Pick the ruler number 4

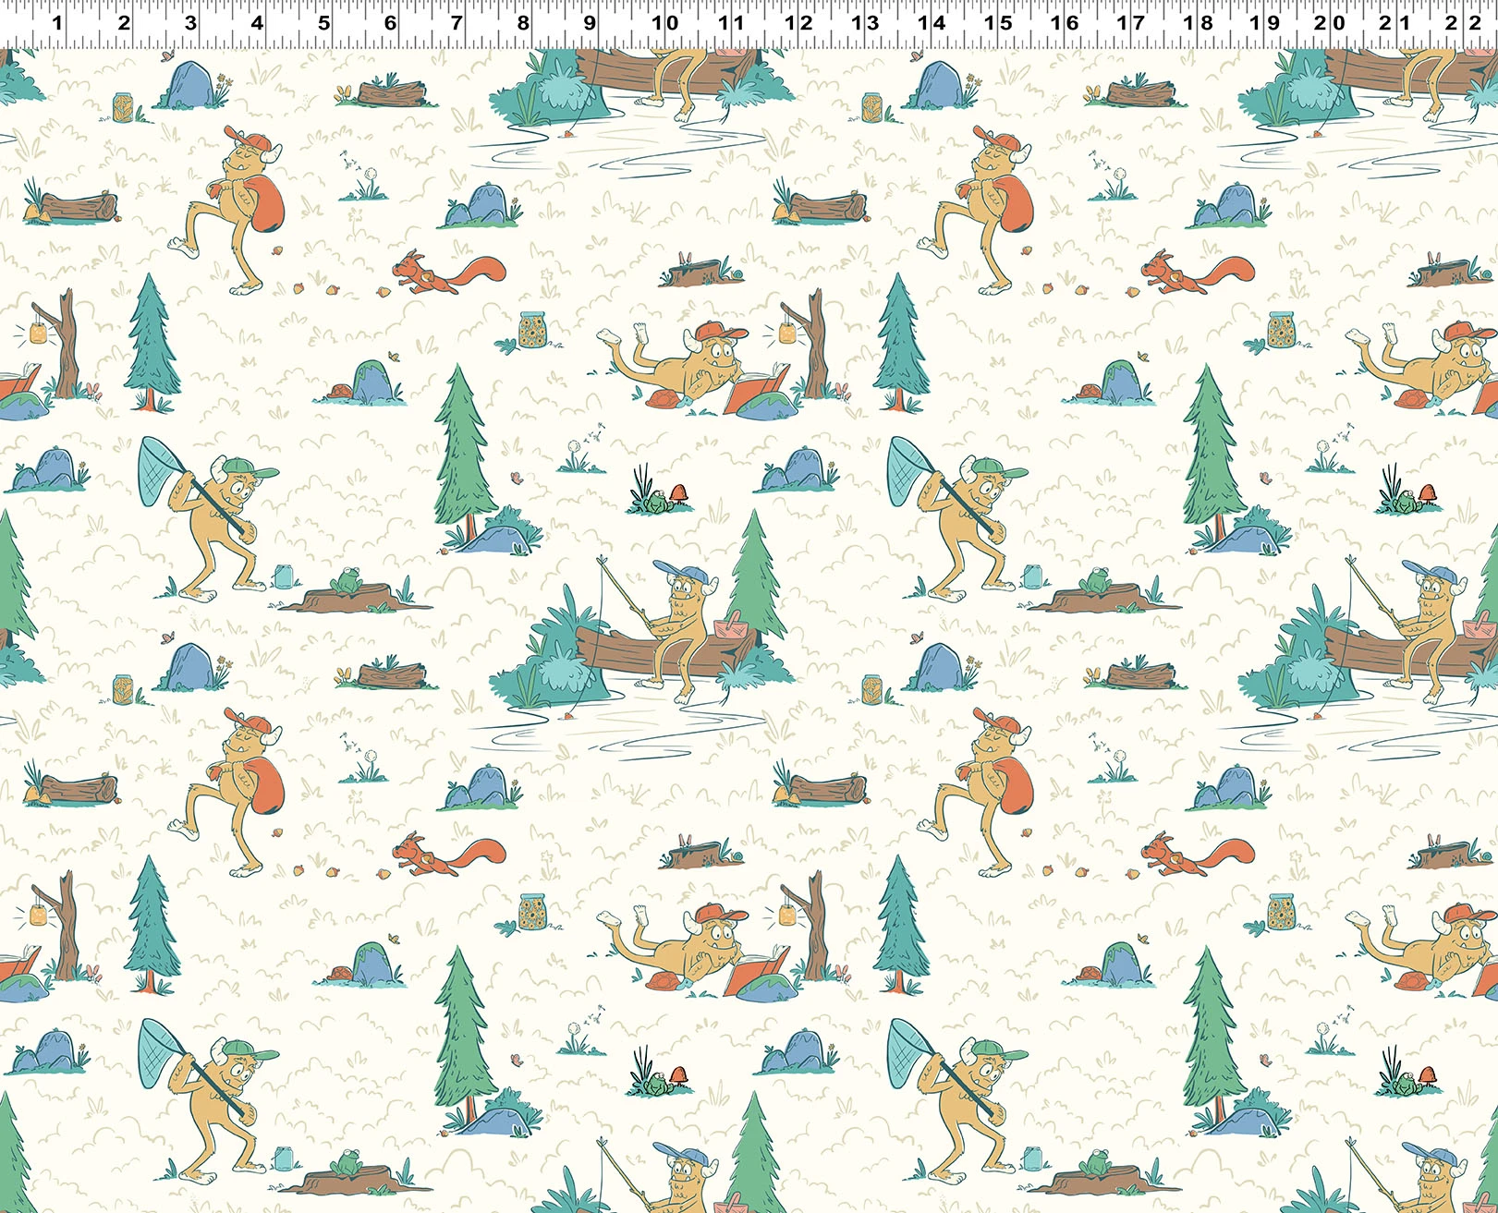(257, 22)
